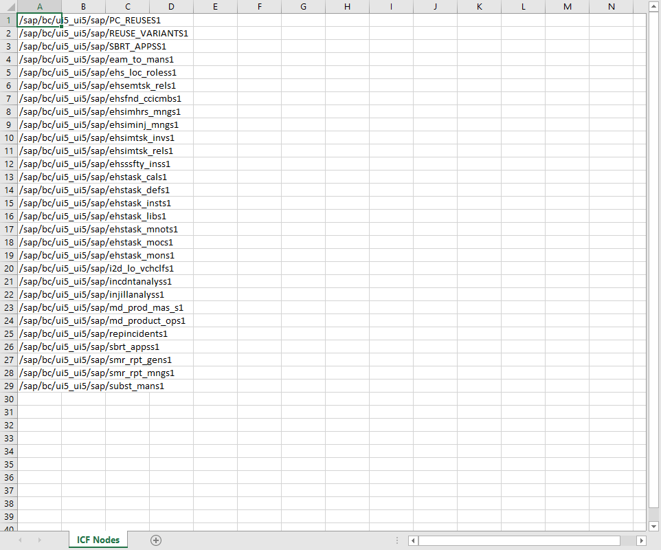Select cell with REUSE_VARIANTS1 path

(x=40, y=33)
